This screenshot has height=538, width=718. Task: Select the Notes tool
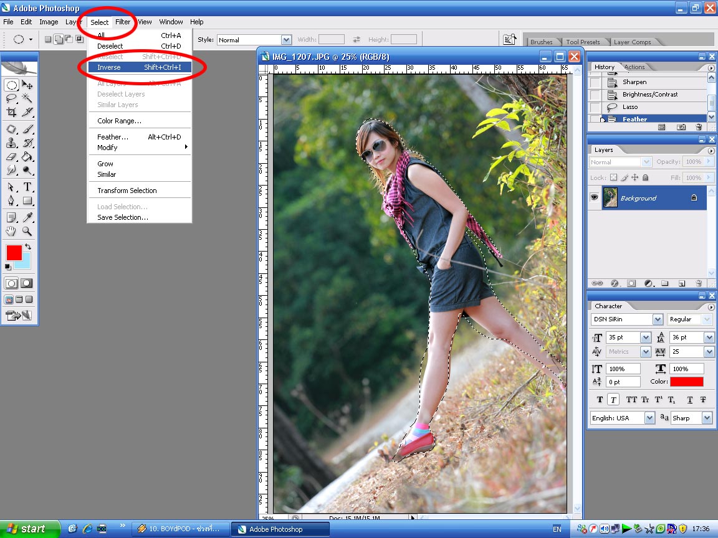tap(11, 217)
